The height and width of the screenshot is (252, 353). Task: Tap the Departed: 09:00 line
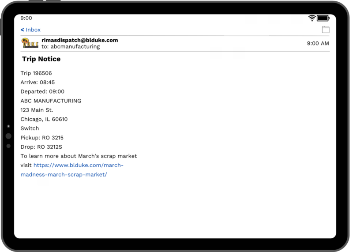42,92
